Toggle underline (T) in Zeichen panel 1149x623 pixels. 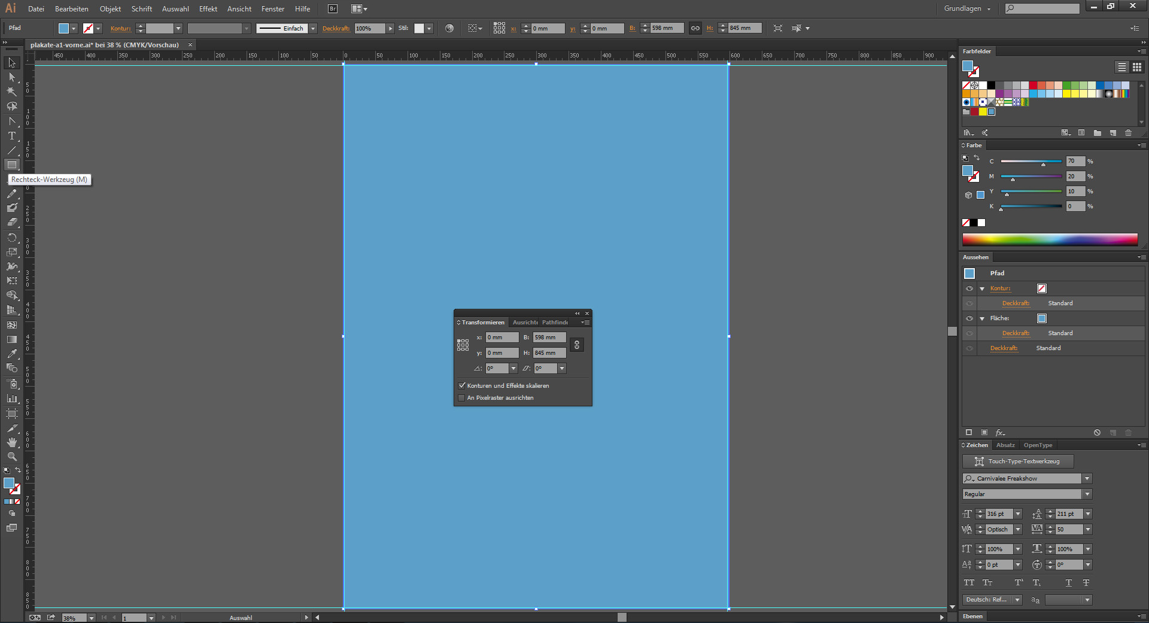[1068, 582]
